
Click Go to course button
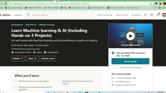(x=130, y=61)
